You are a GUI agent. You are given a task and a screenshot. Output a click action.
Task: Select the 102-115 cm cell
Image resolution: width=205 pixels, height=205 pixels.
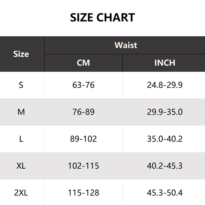pos(83,166)
